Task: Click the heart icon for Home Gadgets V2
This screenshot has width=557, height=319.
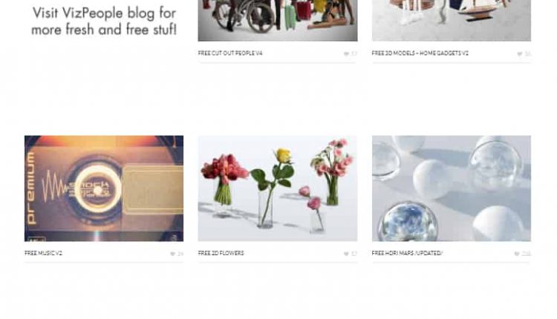Action: (520, 54)
